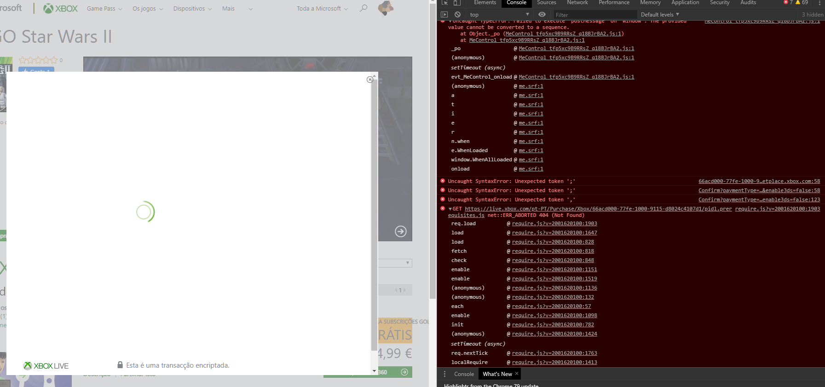
Task: Open the Xbox page search magnifier
Action: point(363,8)
